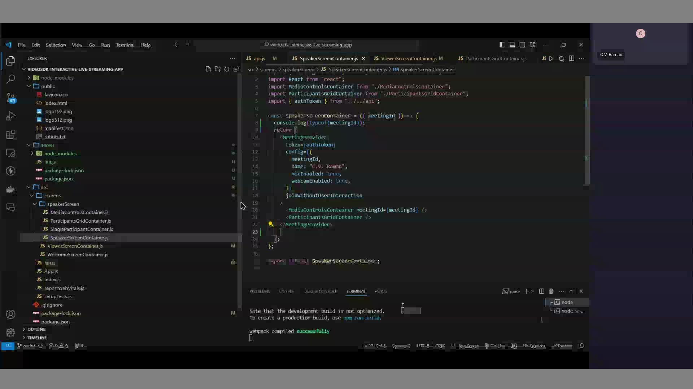Close the SpeakerScreenContainer.js tab

pyautogui.click(x=363, y=58)
